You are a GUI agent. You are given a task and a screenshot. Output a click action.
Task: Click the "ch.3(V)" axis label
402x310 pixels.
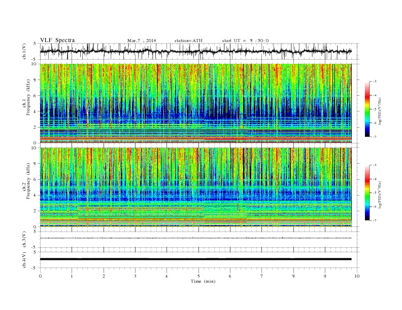pos(24,240)
